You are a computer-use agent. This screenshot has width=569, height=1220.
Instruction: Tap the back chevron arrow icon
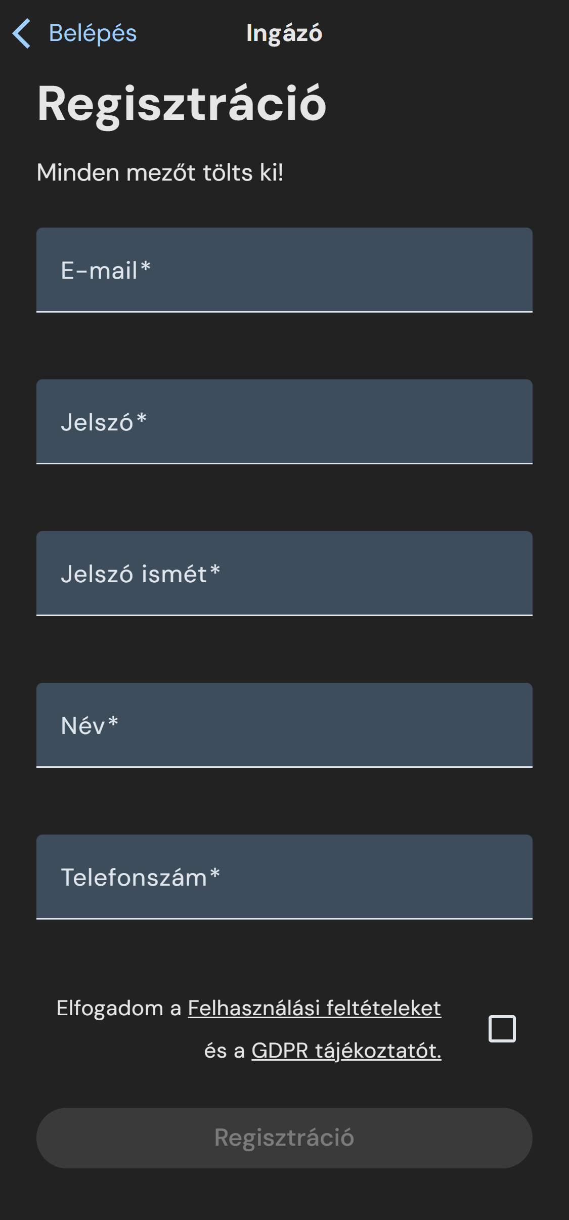click(x=22, y=33)
